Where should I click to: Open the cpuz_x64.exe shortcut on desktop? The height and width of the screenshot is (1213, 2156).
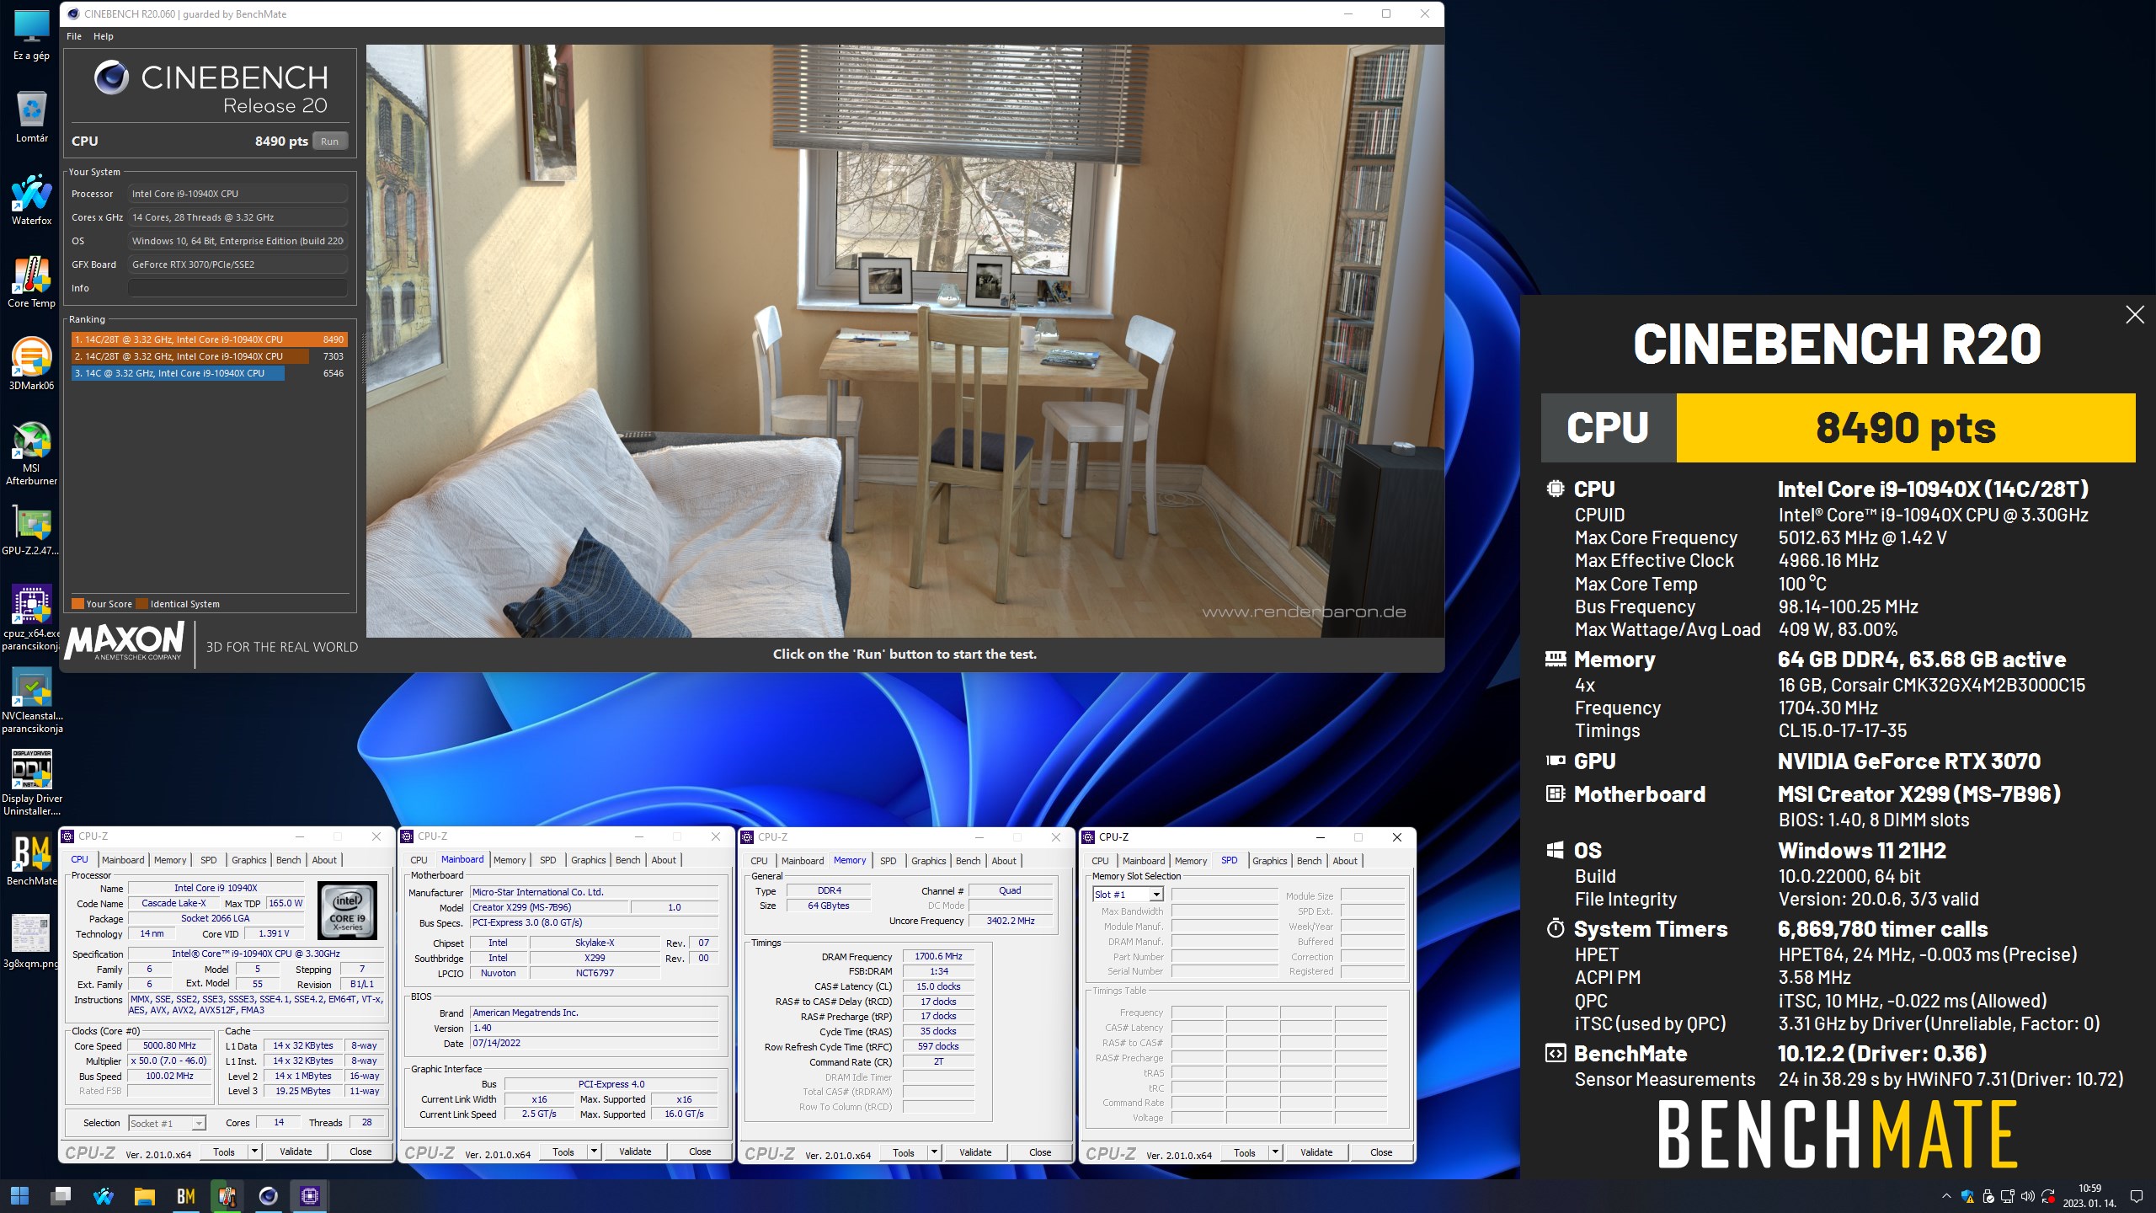[31, 617]
